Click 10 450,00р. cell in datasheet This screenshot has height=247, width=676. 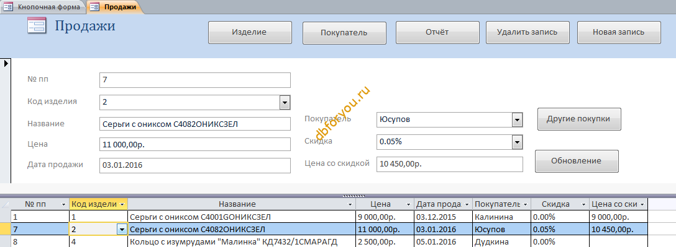[618, 230]
